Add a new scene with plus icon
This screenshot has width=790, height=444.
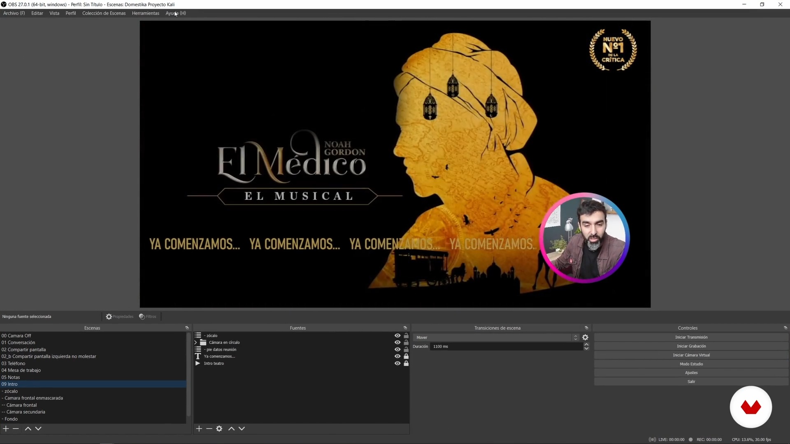(6, 428)
